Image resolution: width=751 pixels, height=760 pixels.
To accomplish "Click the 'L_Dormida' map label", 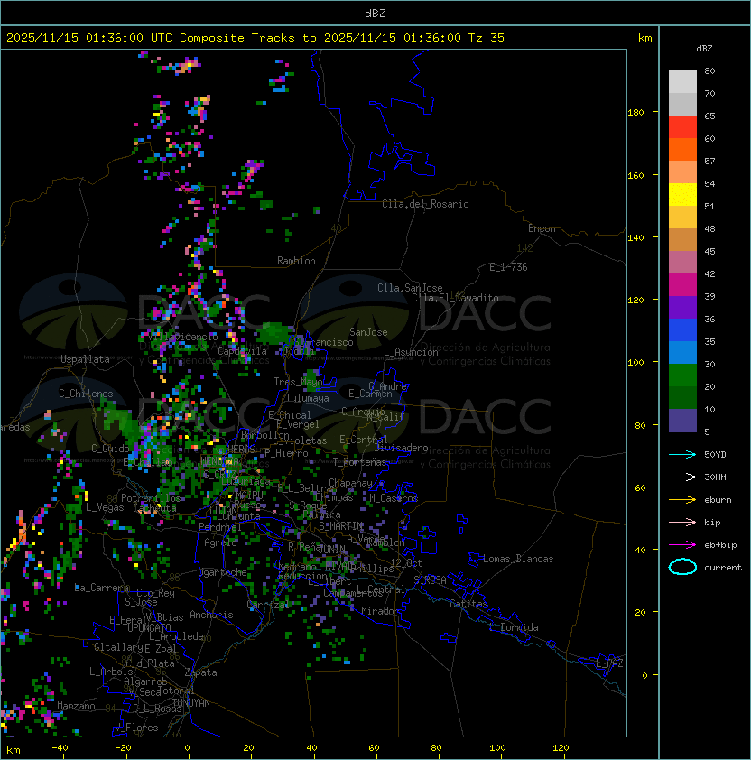I will click(x=514, y=627).
